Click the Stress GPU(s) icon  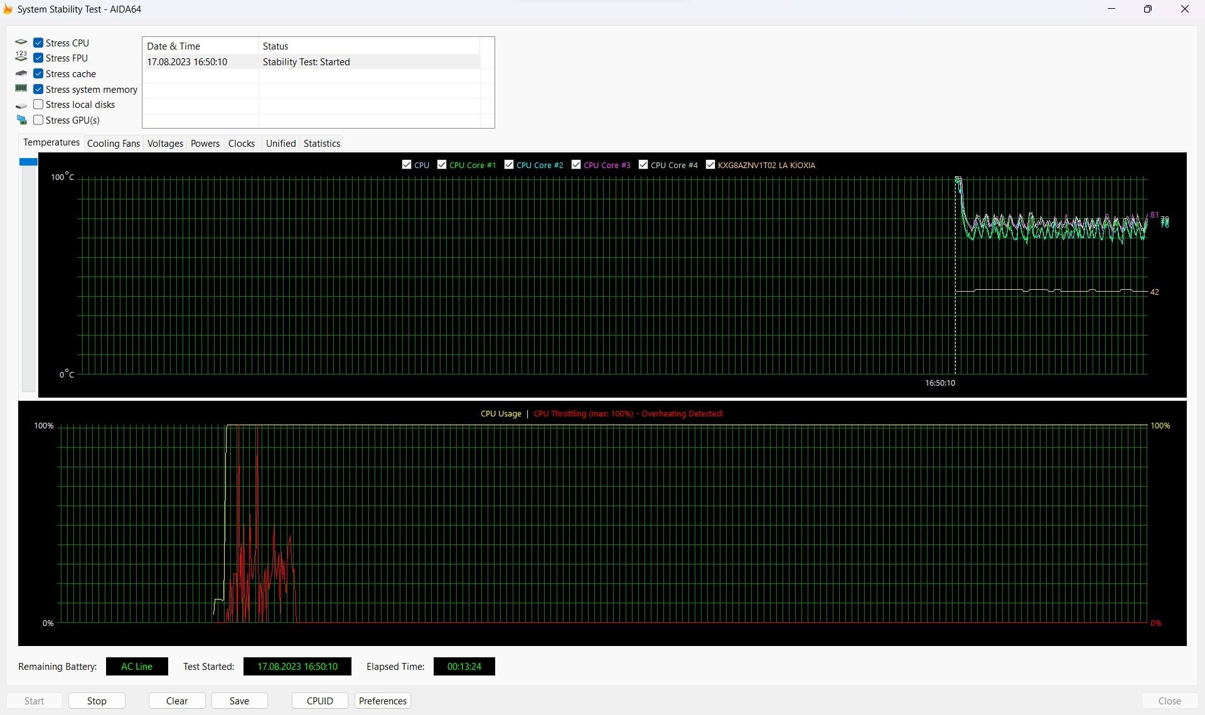(22, 119)
